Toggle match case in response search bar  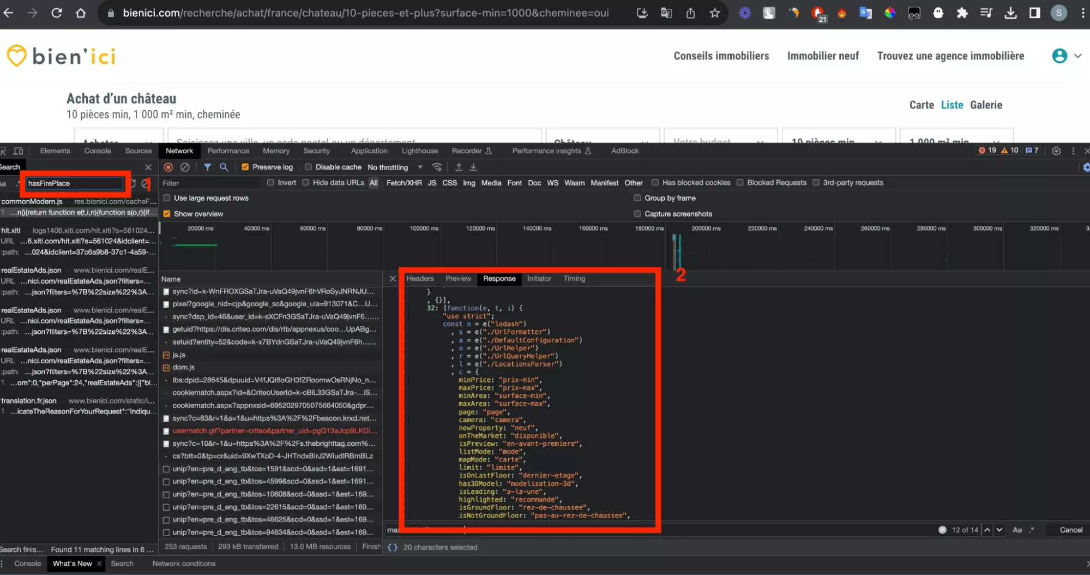1017,529
